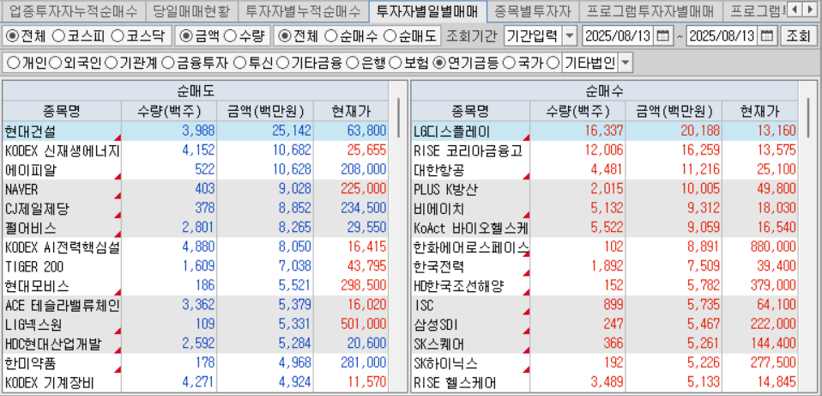Screen dimensions: 822x396
Task: Select the CJ제일제당 row
Action: coord(196,209)
